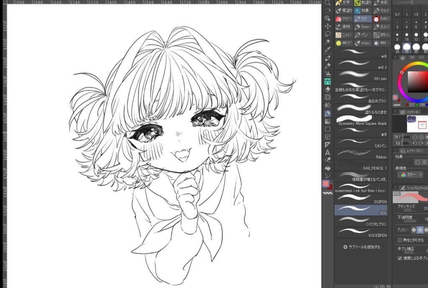Viewport: 428px width, 288px height.
Task: Click the delete sub tool trash icon
Action: click(389, 287)
